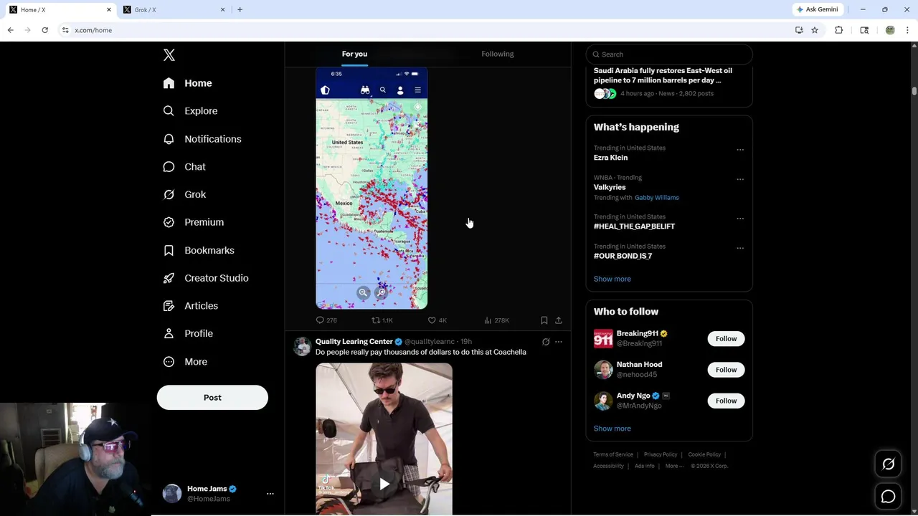The image size is (918, 516).
Task: Open a new browser tab
Action: coord(240,10)
